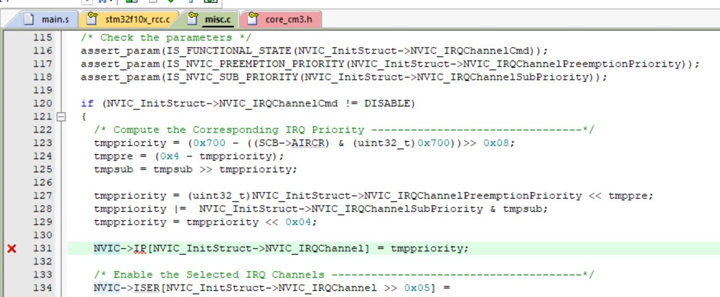
Task: Collapse the code block at line 121
Action: coord(61,116)
